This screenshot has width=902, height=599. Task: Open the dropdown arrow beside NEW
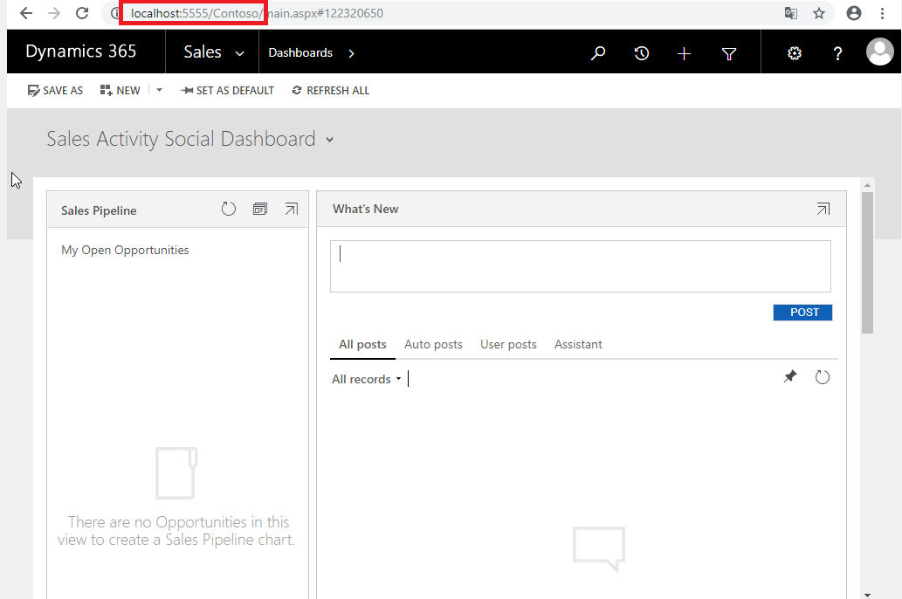pos(159,90)
